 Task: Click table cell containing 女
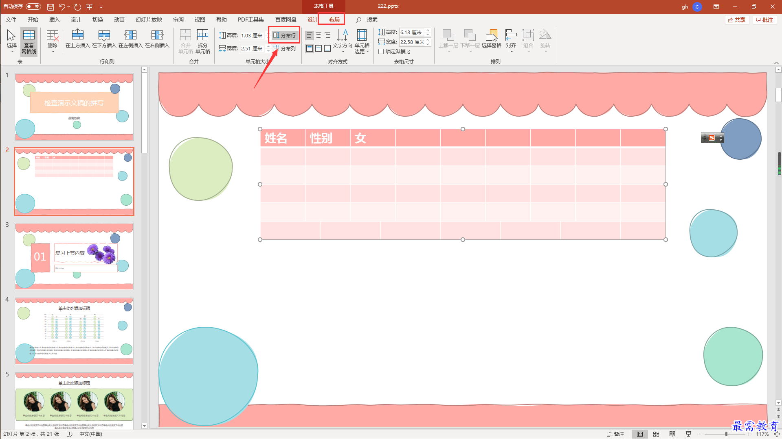(373, 138)
